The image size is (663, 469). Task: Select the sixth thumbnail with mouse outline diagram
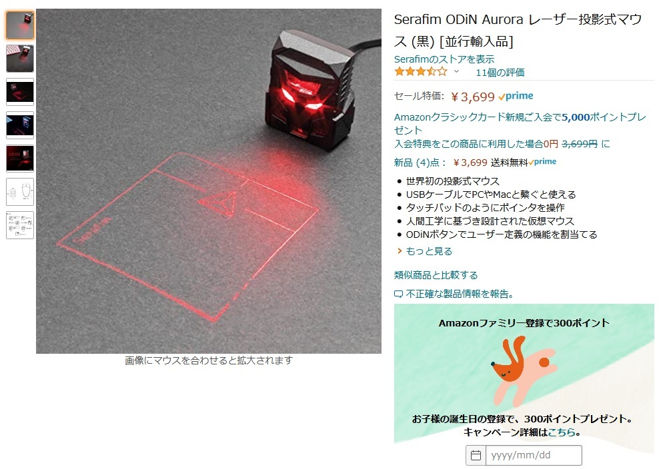(x=20, y=192)
